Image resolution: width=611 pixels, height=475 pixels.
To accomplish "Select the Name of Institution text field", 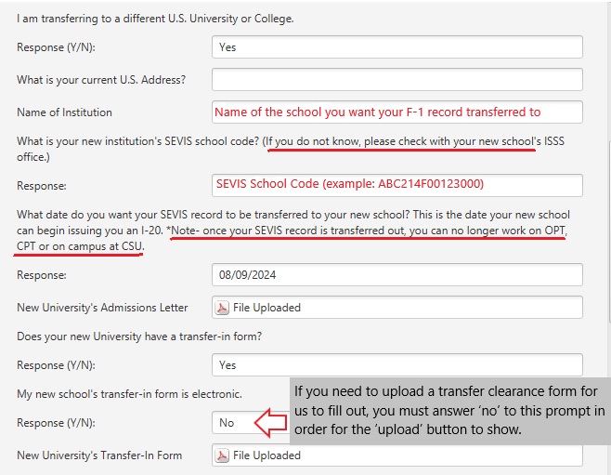I will [x=396, y=112].
